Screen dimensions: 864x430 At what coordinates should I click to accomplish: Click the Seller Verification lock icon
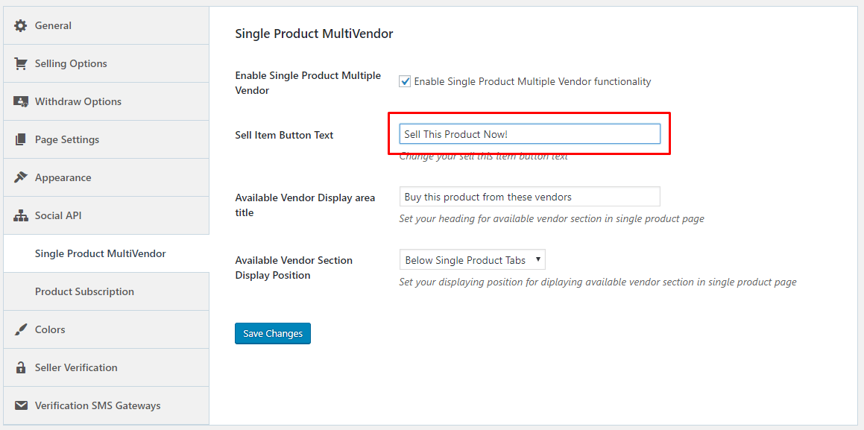20,367
